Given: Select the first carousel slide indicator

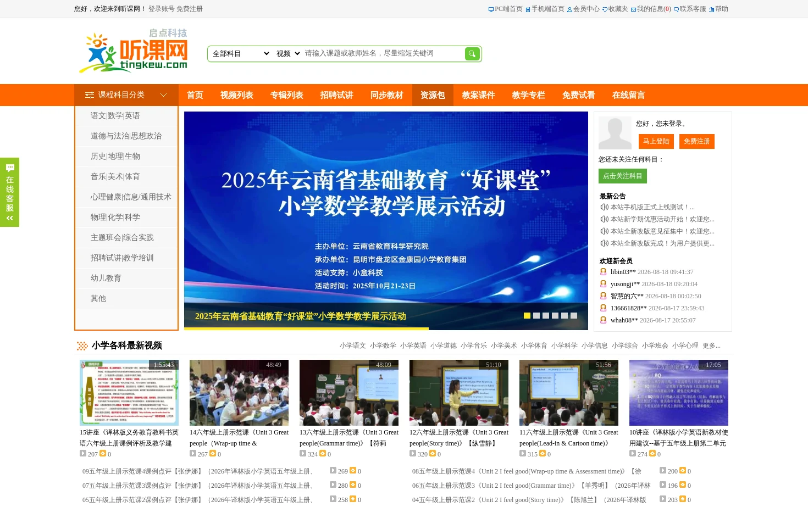Looking at the screenshot, I should click(527, 316).
